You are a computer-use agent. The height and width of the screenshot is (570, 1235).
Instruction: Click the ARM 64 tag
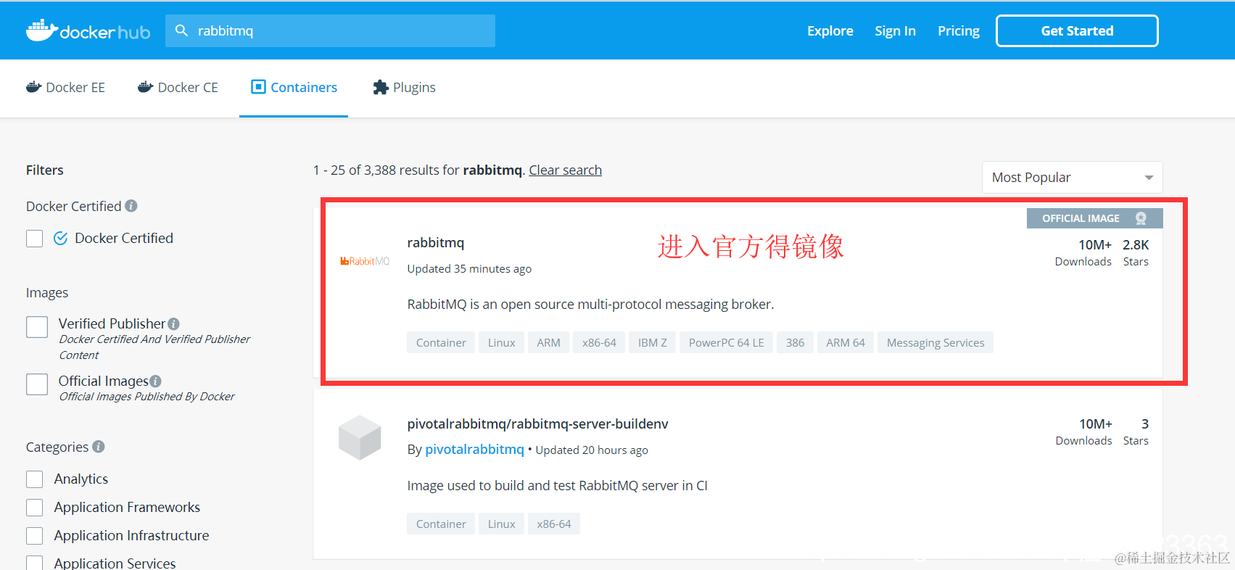[846, 342]
